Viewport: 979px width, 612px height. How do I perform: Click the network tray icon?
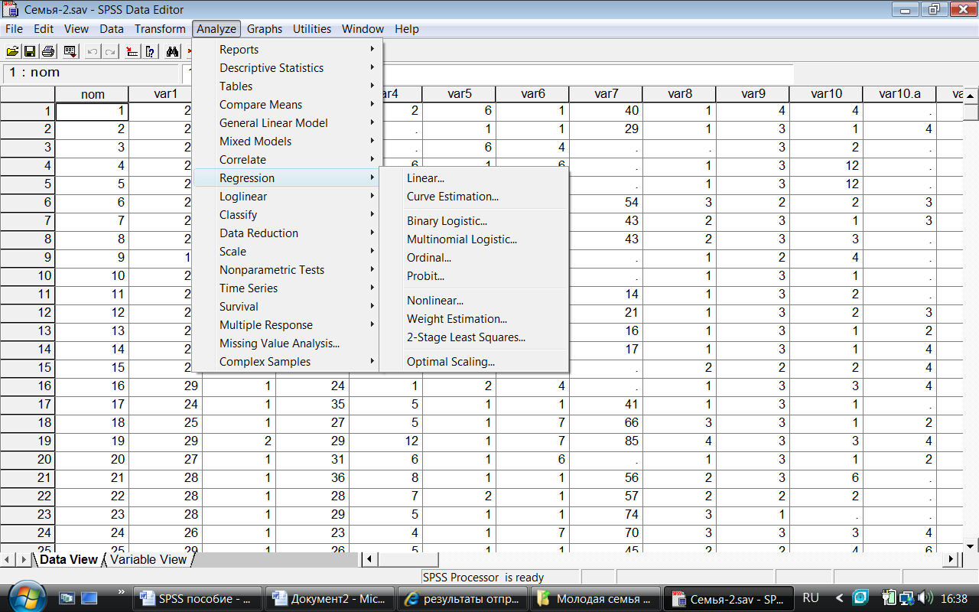point(906,597)
